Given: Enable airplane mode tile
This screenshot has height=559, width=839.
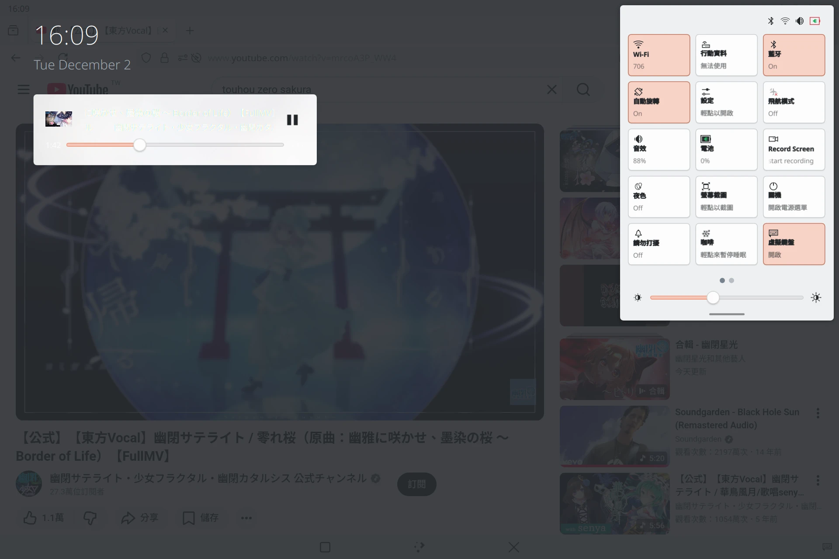Looking at the screenshot, I should coord(794,102).
